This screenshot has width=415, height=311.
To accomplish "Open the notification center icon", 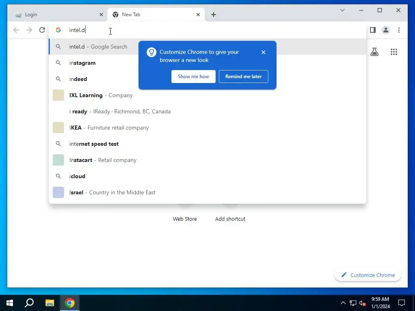I will point(402,303).
